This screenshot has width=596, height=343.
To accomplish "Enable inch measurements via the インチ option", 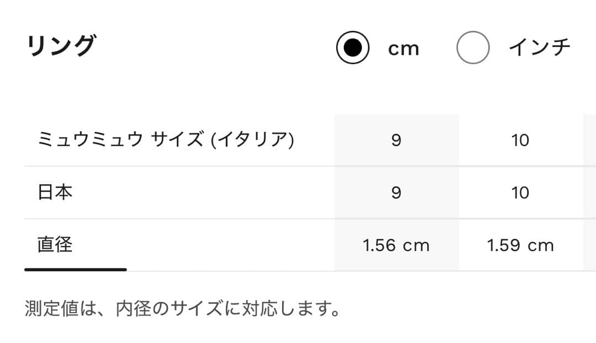I will pyautogui.click(x=473, y=46).
